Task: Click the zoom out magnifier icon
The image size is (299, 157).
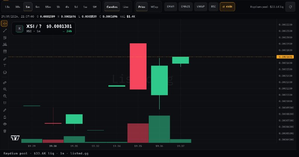Action: click(x=5, y=96)
